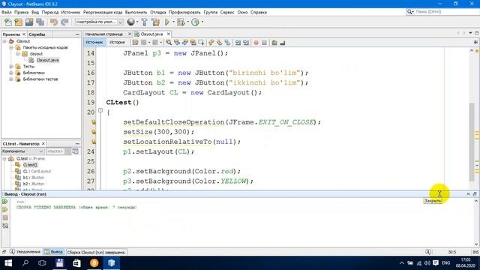Open Profile Project dropdown arrow
The width and height of the screenshot is (480, 270).
pyautogui.click(x=202, y=22)
